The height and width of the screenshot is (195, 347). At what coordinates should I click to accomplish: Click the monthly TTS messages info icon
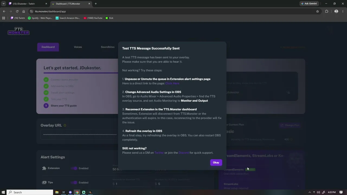(291, 139)
